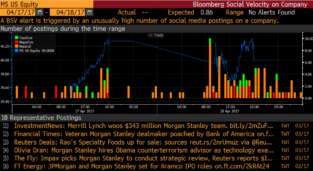Click Expected value 0.86
Image resolution: width=313 pixels, height=171 pixels.
tap(206, 12)
